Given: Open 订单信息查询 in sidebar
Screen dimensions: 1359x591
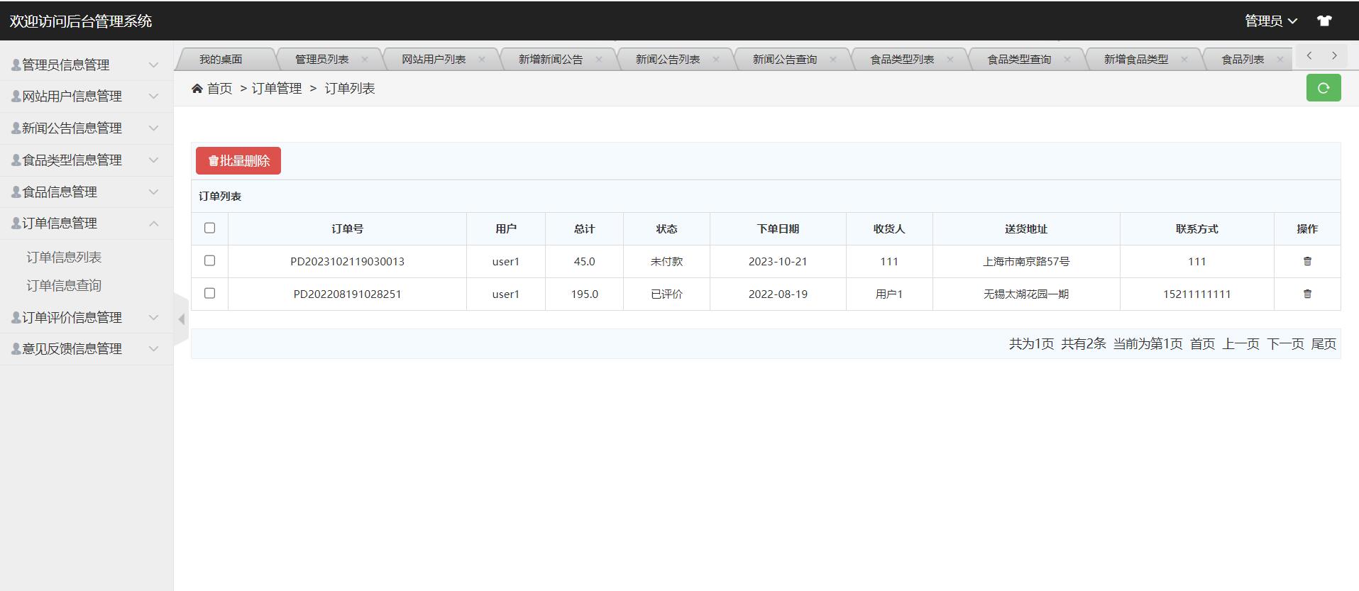Looking at the screenshot, I should (64, 285).
